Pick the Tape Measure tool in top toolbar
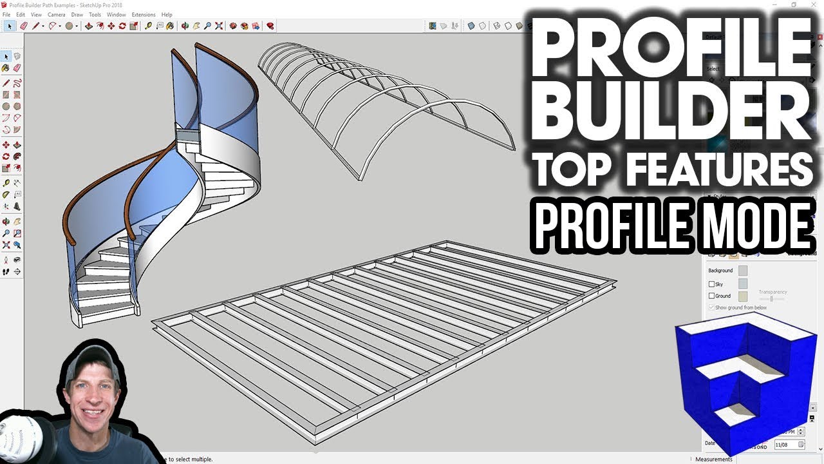This screenshot has height=464, width=824. pos(148,26)
